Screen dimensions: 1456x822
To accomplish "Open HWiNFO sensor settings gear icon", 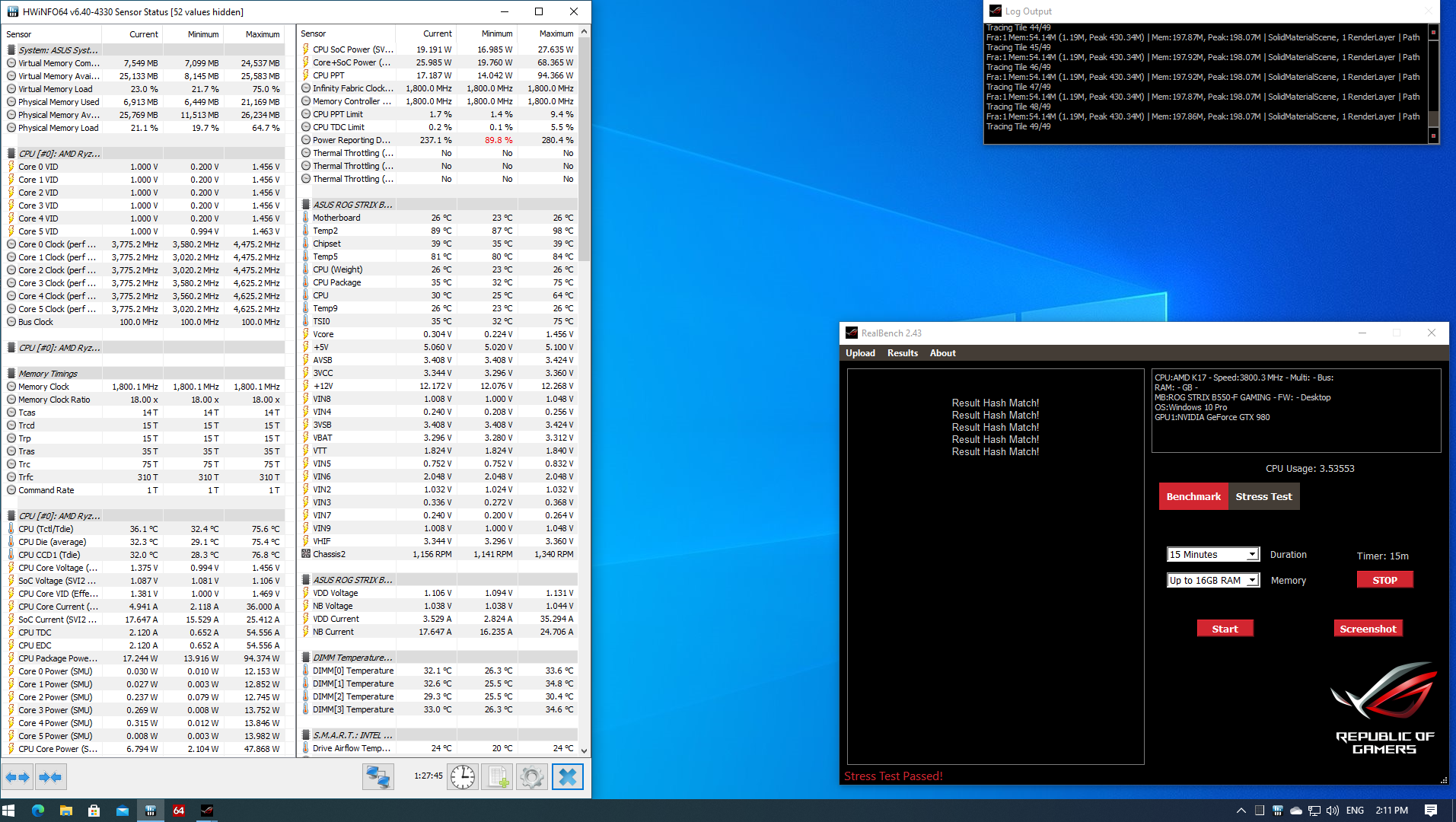I will [x=532, y=777].
